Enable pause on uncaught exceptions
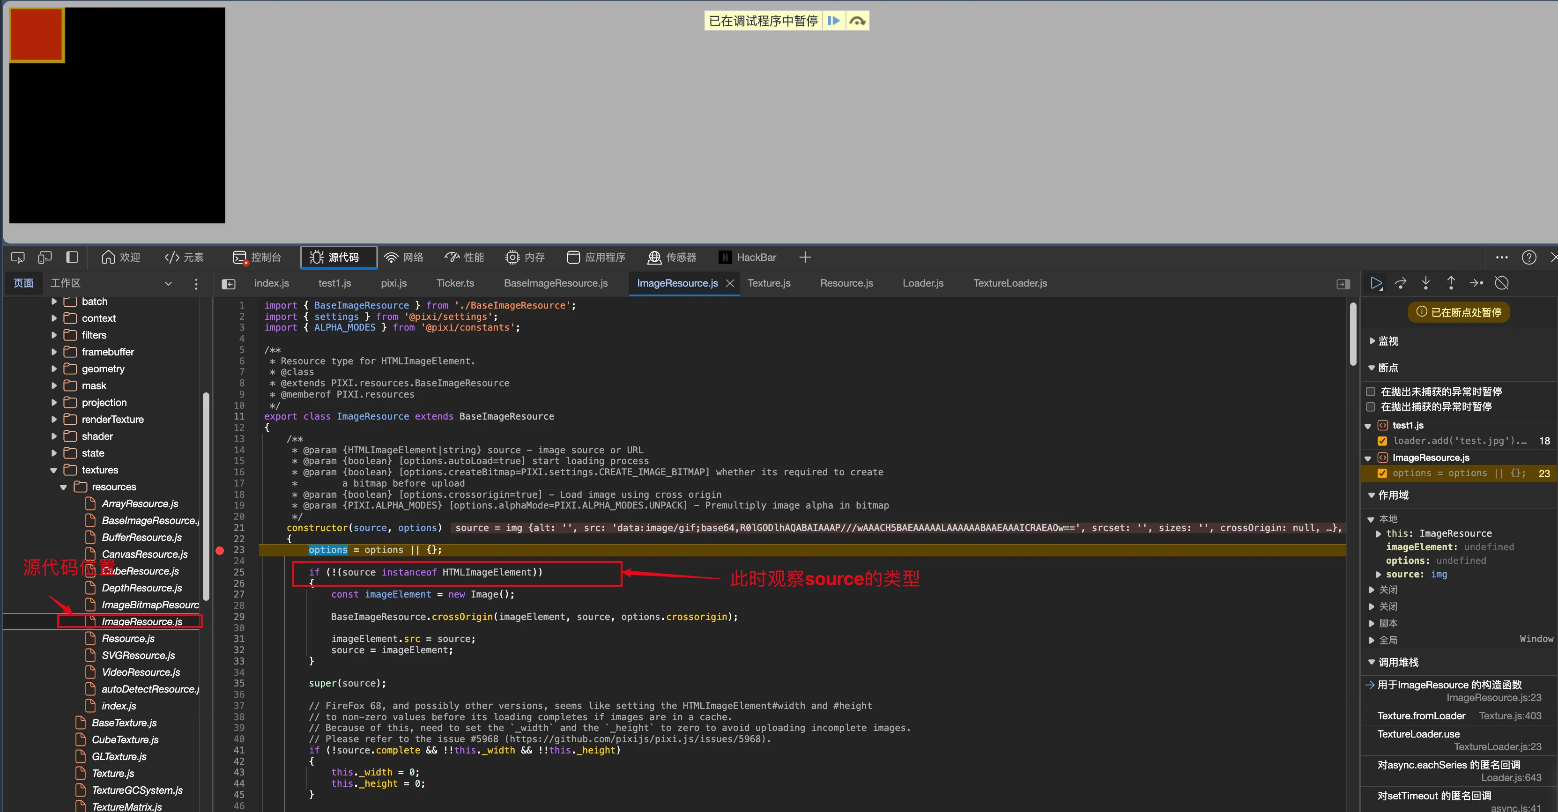Screen dimensions: 1558x812 pyautogui.click(x=1371, y=392)
